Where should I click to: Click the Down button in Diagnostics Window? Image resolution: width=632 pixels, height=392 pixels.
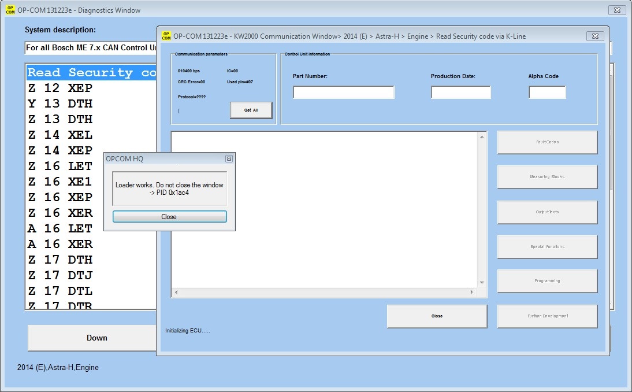point(92,338)
